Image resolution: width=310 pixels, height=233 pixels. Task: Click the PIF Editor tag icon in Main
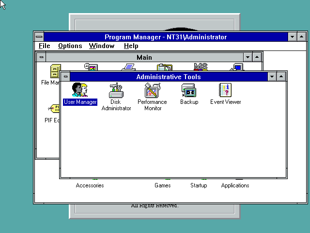pos(54,109)
